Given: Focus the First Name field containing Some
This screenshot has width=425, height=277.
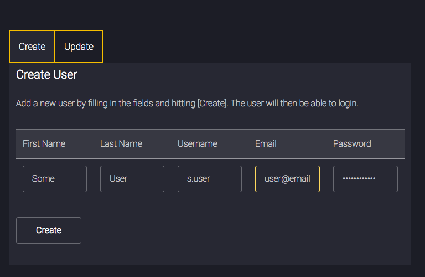Looking at the screenshot, I should 55,179.
